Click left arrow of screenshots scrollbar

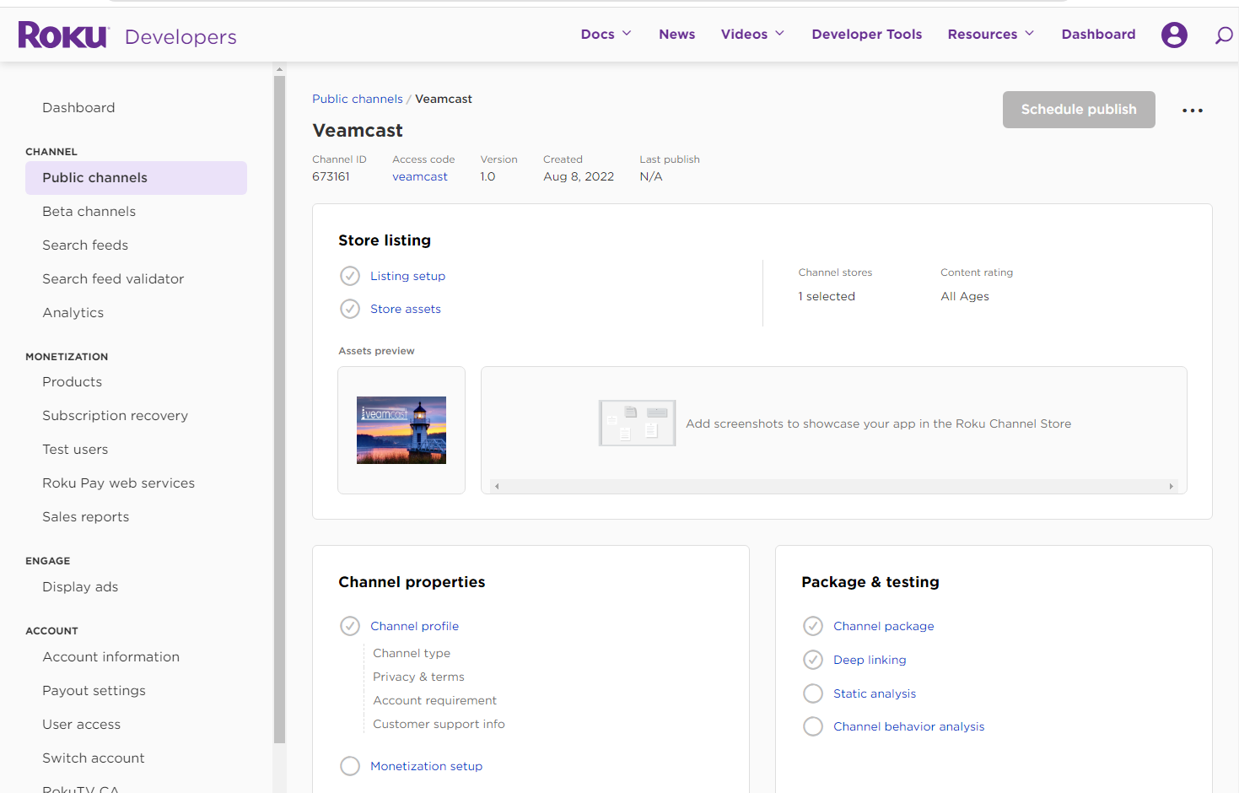tap(497, 486)
